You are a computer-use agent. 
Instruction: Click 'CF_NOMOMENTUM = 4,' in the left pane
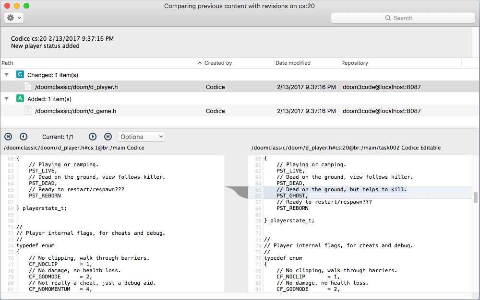[60, 289]
